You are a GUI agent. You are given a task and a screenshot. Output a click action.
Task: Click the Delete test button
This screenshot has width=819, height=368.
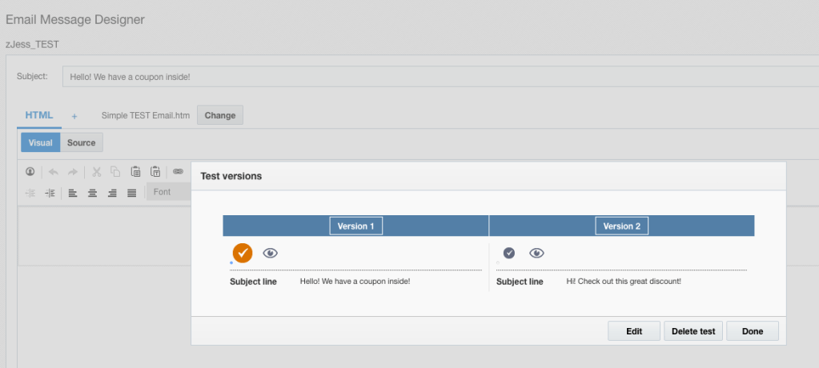pyautogui.click(x=693, y=331)
